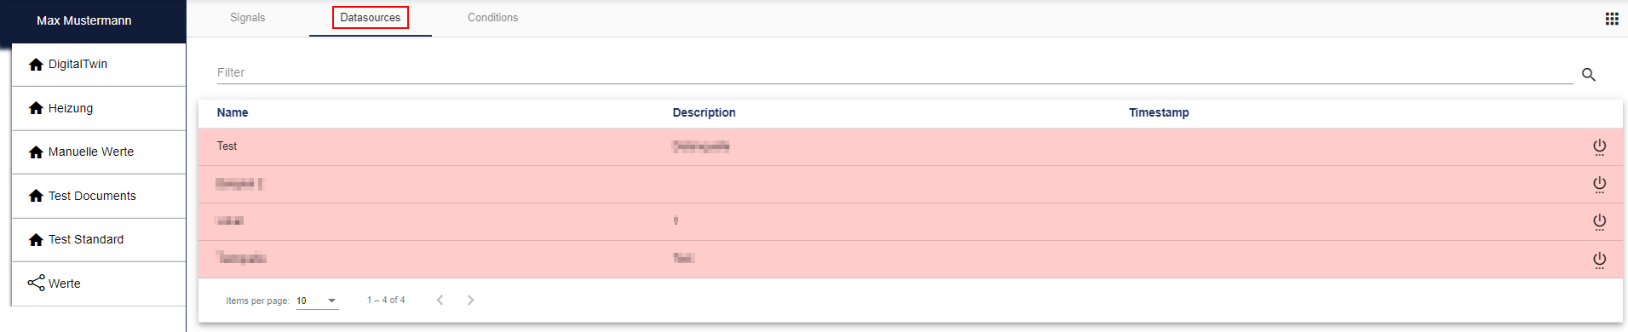
Task: Click the search magnifier icon
Action: (1589, 75)
